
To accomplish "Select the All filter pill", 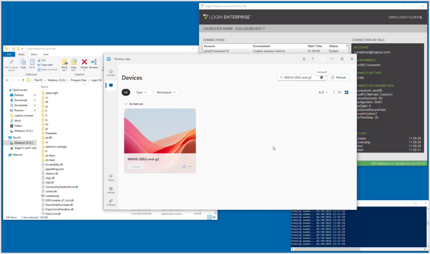I will [x=126, y=92].
